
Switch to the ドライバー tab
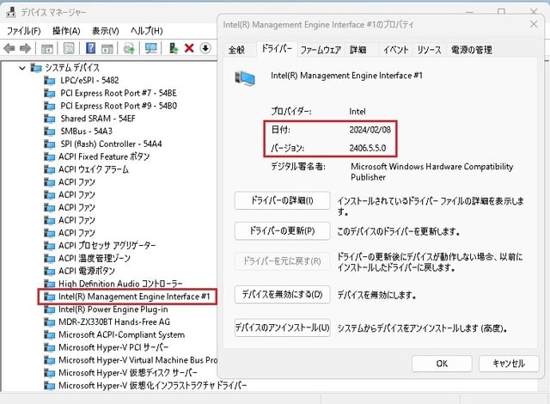[277, 49]
